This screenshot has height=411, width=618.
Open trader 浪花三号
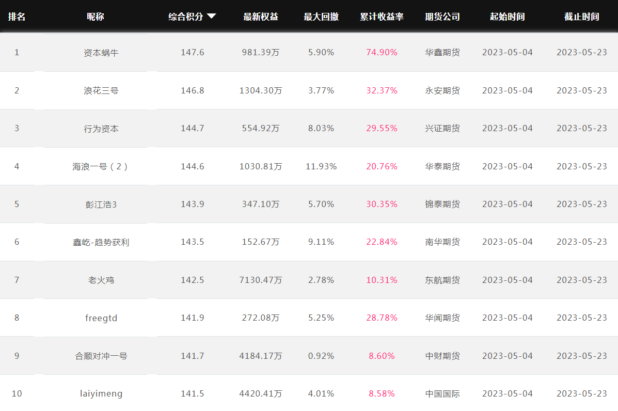pyautogui.click(x=101, y=91)
